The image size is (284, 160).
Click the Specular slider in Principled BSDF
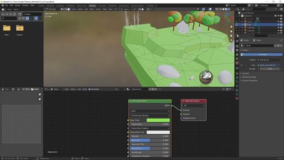click(150, 140)
